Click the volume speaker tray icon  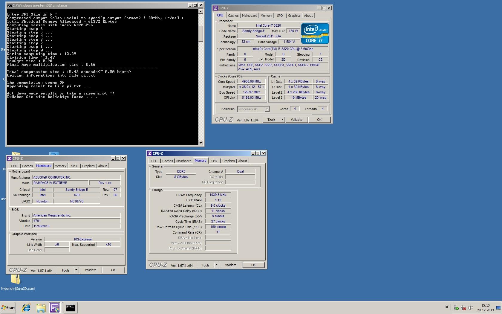point(471,308)
